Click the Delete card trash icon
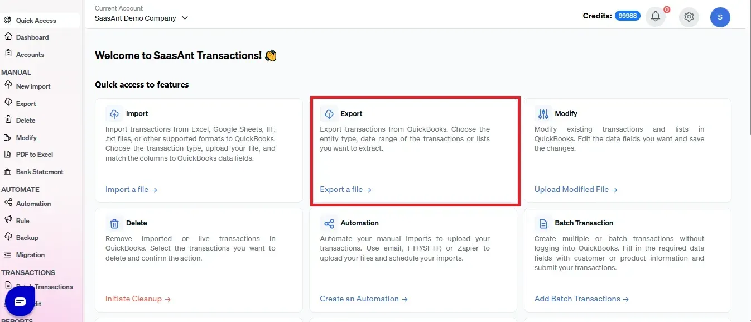 (x=114, y=223)
